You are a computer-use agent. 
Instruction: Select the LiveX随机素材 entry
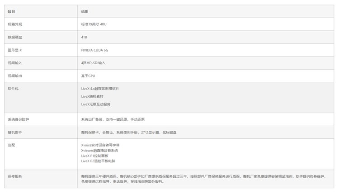pyautogui.click(x=92, y=96)
